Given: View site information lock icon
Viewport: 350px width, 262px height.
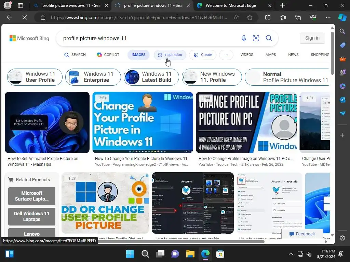Looking at the screenshot, I should point(43,17).
